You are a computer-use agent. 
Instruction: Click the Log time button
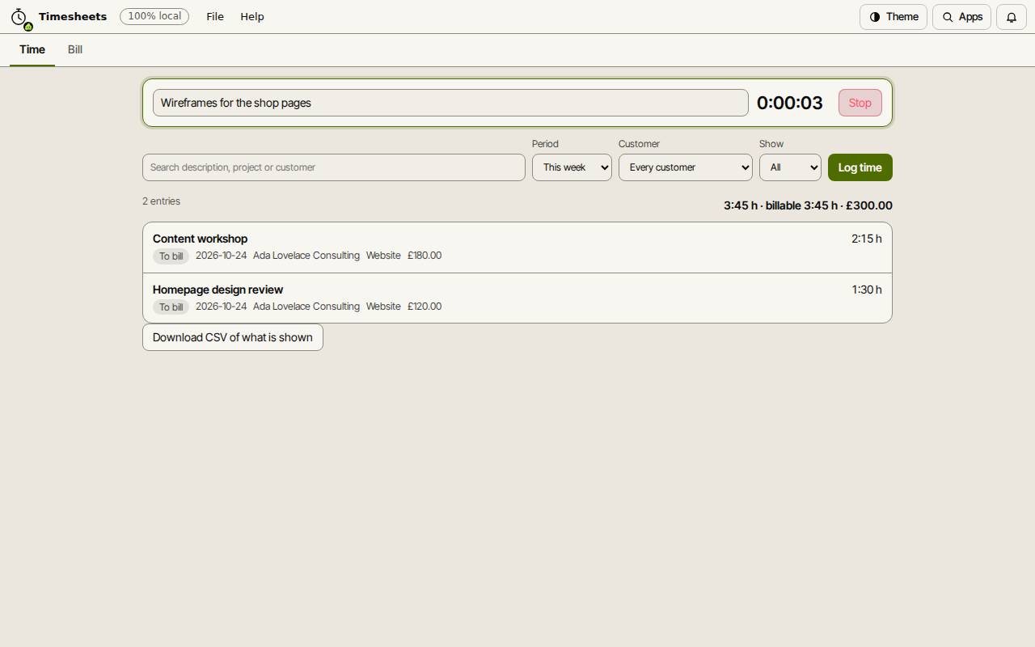coord(860,167)
